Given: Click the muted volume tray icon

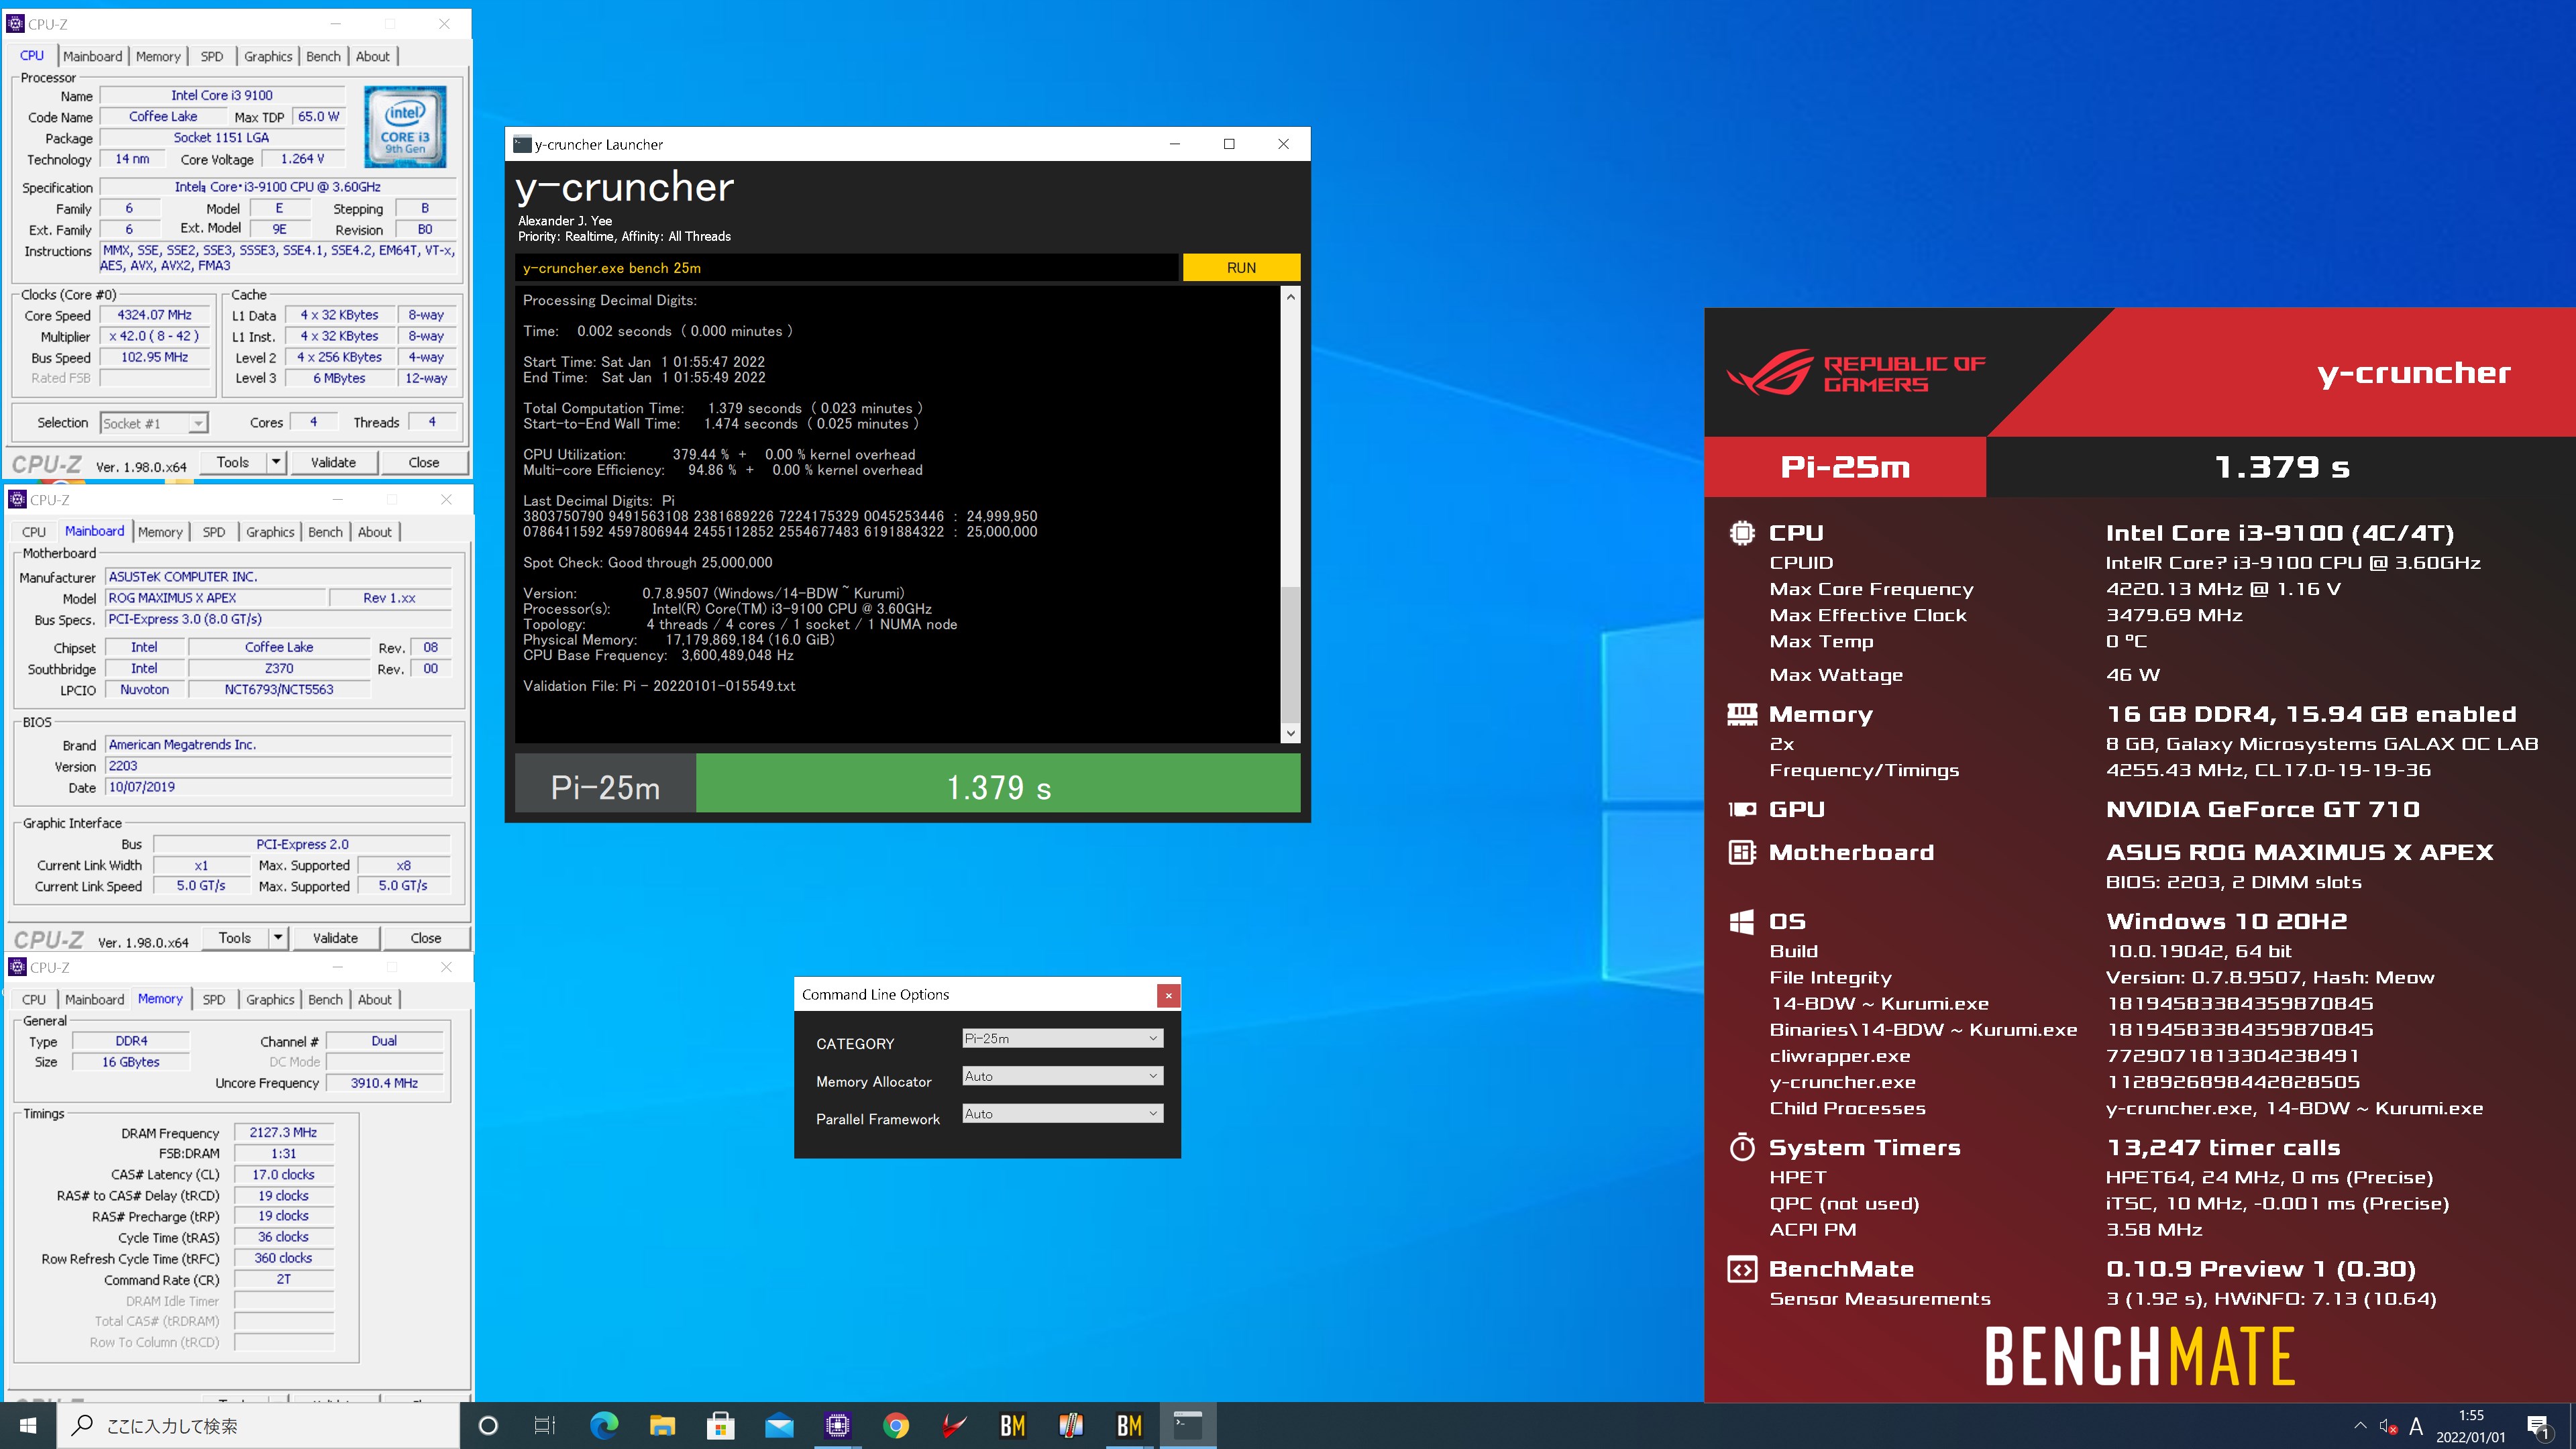Looking at the screenshot, I should click(x=2388, y=1426).
